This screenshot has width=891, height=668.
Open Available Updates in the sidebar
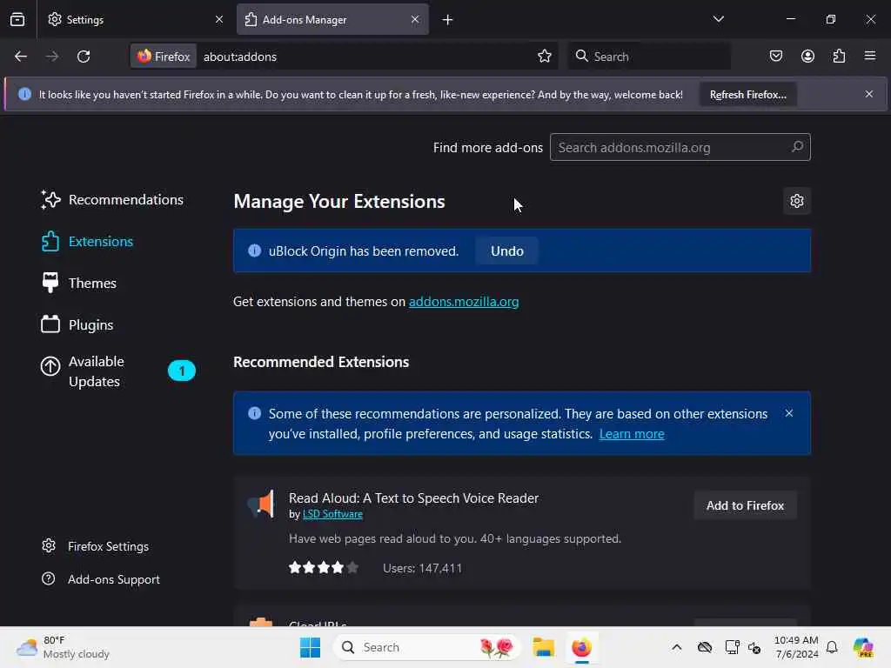click(x=117, y=371)
